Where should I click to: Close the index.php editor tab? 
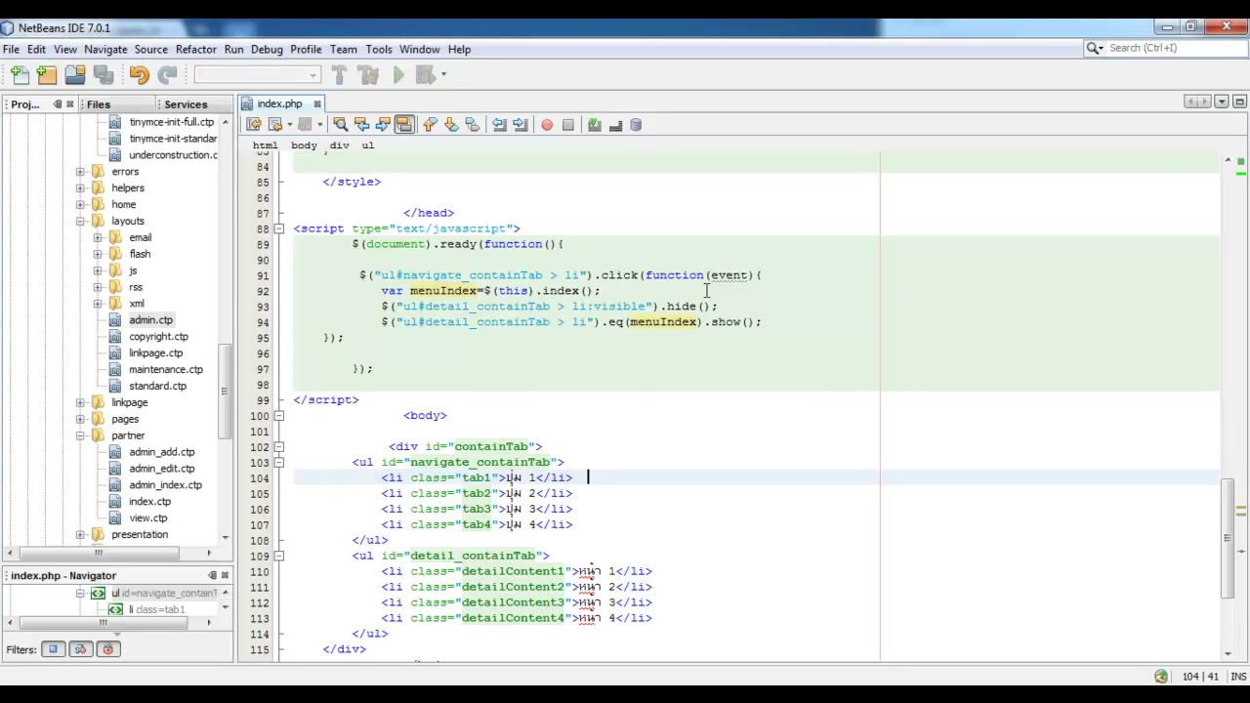(x=316, y=103)
